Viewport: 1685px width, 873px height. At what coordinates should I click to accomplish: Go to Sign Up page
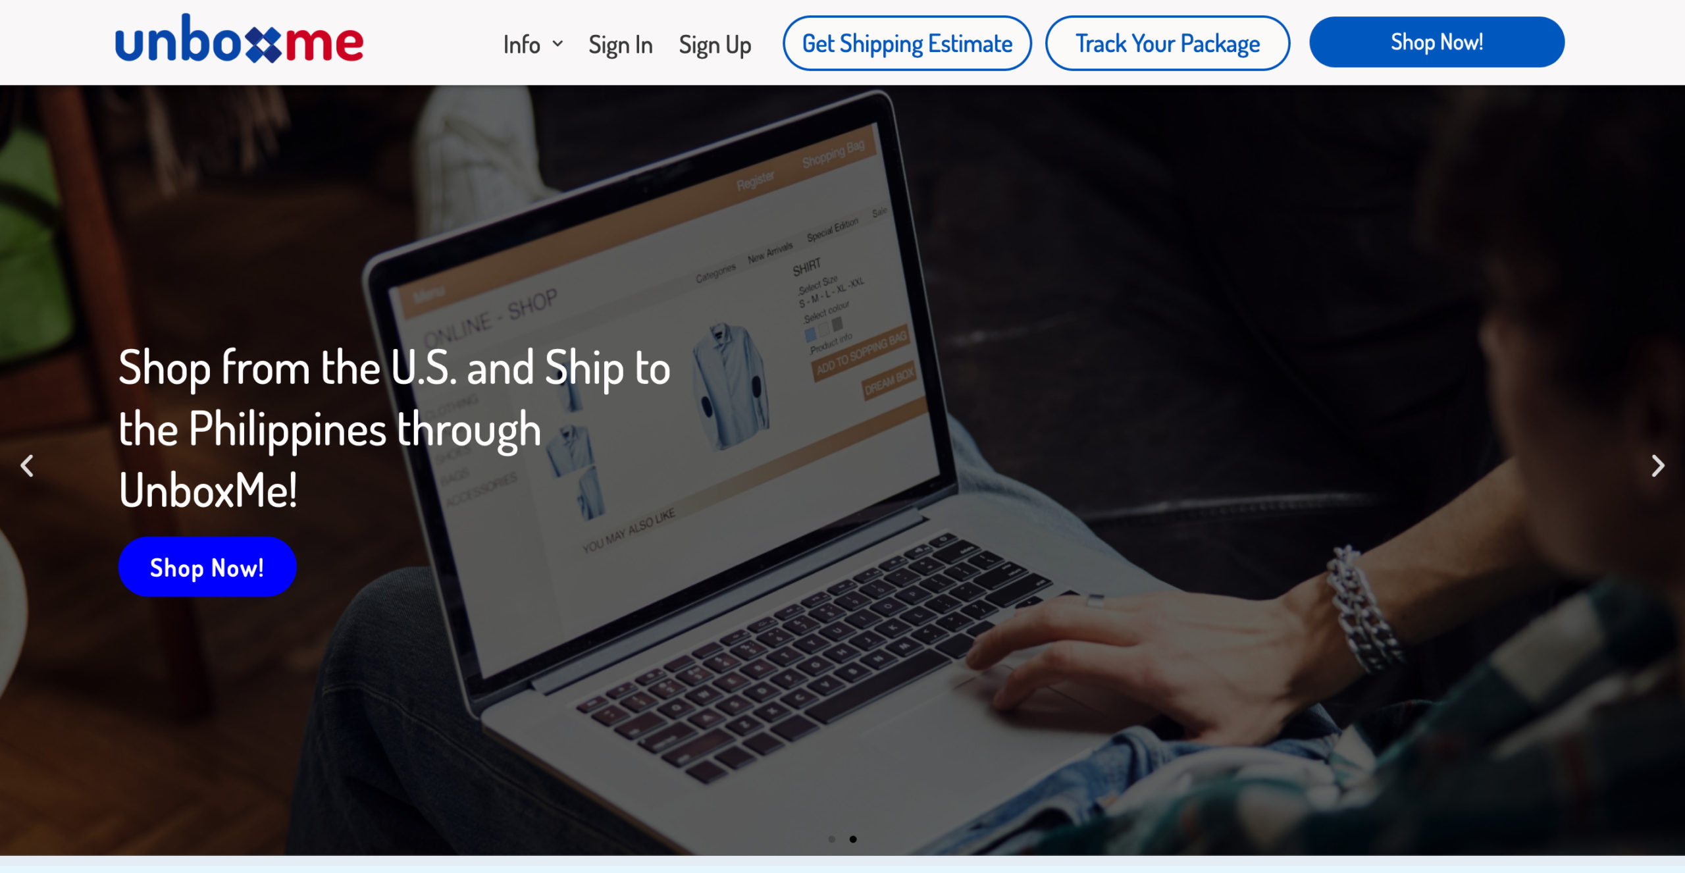715,45
